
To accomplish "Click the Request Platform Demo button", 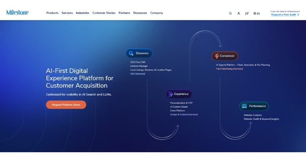I will point(66,105).
